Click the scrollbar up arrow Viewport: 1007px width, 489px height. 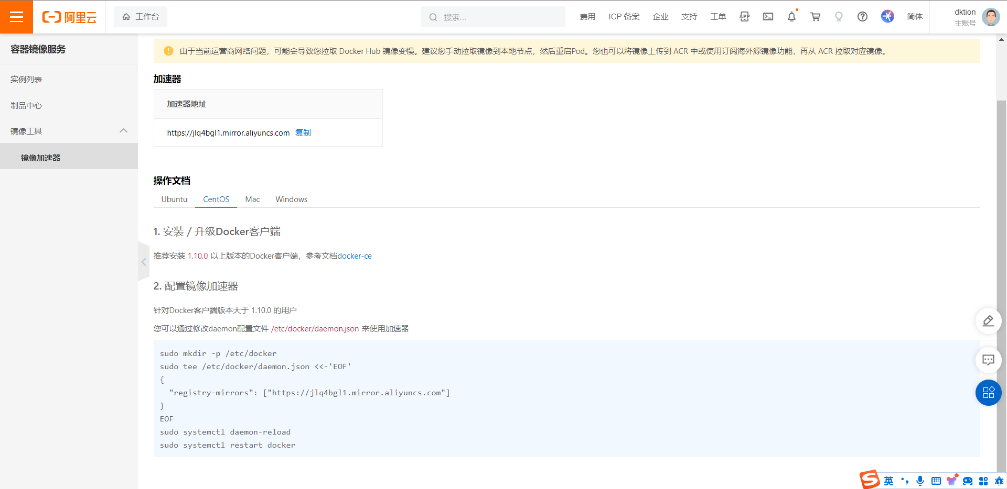point(1001,39)
